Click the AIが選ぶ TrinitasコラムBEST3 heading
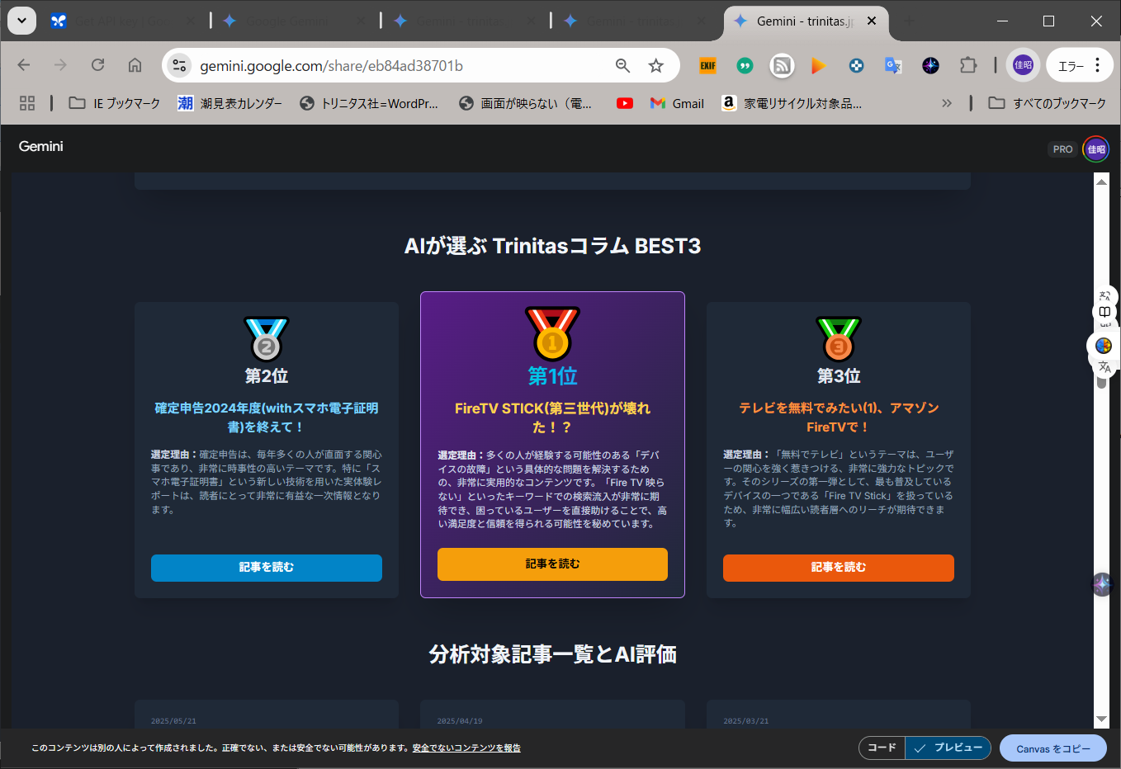The image size is (1121, 769). coord(552,246)
